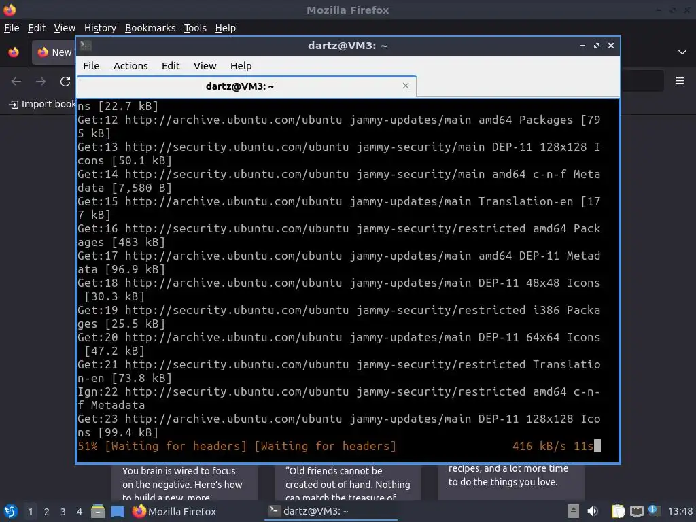Open the 'recipes, and a lot more time' card
This screenshot has height=522, width=696.
511,482
